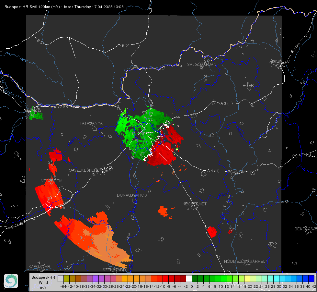Click the KECSKEMÉT city label

click(x=195, y=204)
